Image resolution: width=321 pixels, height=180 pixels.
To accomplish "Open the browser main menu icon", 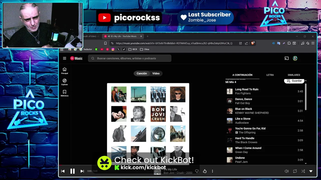I will (313, 43).
